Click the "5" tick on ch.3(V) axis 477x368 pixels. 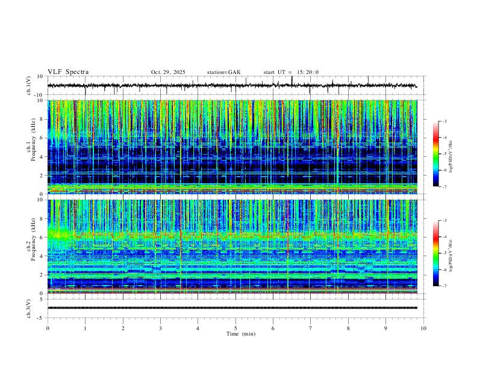click(42, 299)
